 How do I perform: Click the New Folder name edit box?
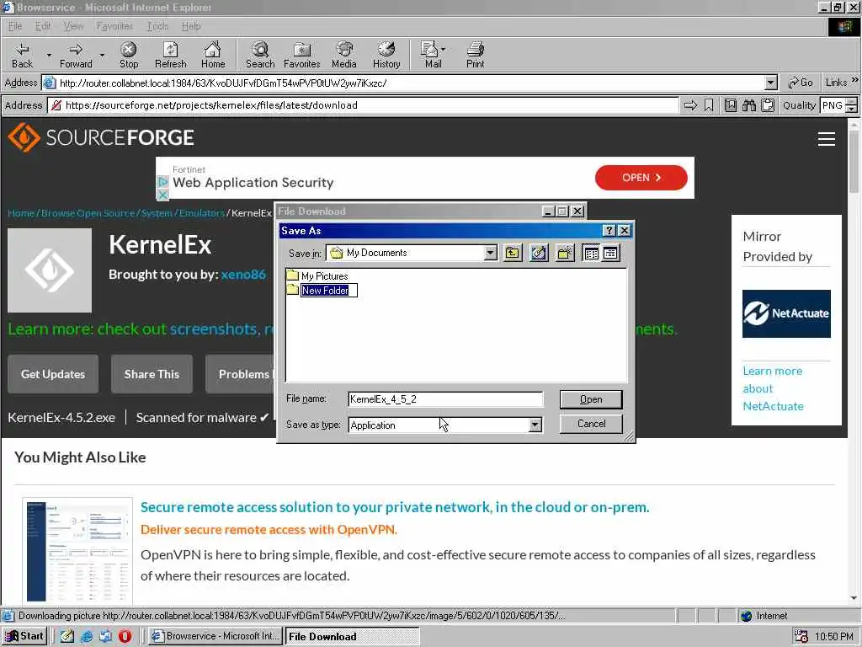(x=329, y=291)
